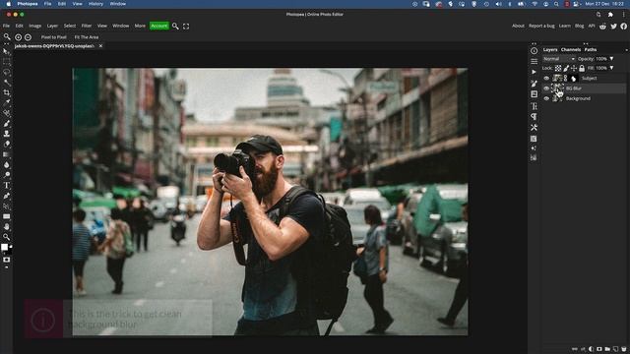This screenshot has width=630, height=354.
Task: Select the Magic Wand tool
Action: (6, 83)
